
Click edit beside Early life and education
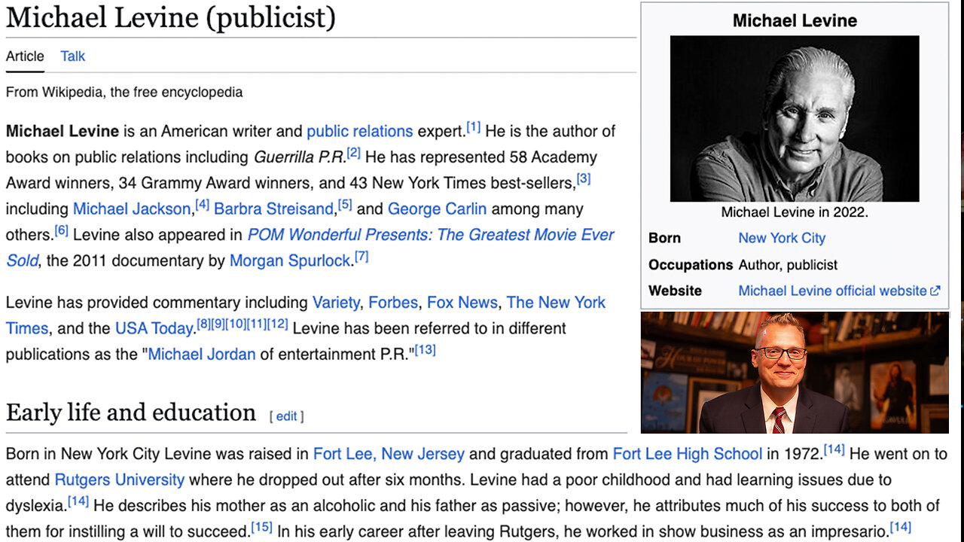pos(286,416)
